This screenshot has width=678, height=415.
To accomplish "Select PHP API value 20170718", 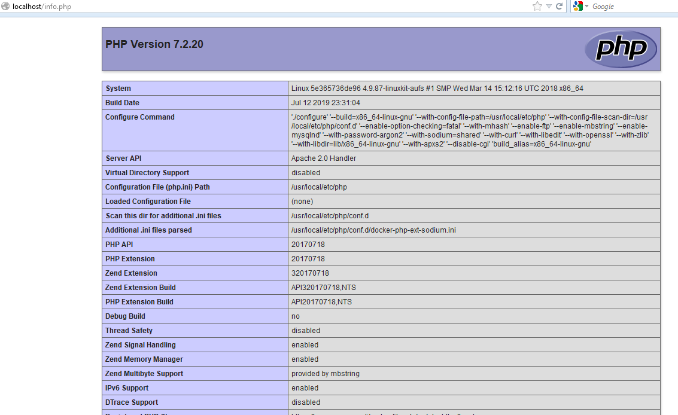I will pyautogui.click(x=308, y=244).
